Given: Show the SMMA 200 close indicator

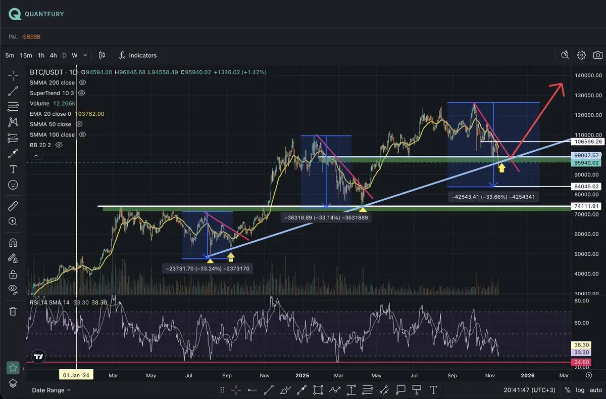Looking at the screenshot, I should (83, 82).
